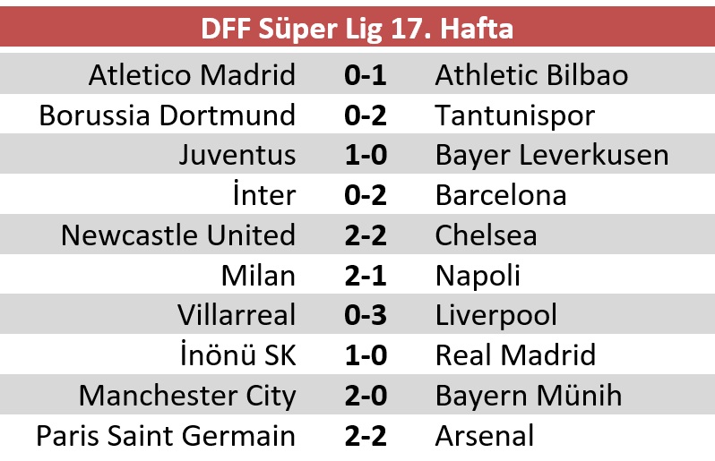Click the Juventus cell
Screen dimensions: 715x461
[x=237, y=155]
